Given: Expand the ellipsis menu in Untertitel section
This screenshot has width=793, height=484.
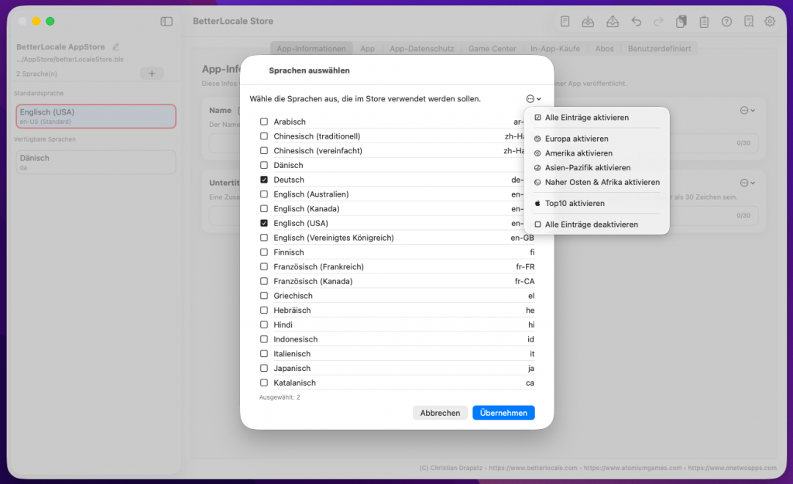Looking at the screenshot, I should [x=747, y=183].
